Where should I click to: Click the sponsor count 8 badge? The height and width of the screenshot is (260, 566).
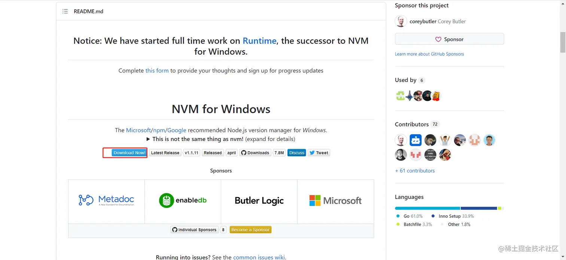tap(223, 230)
